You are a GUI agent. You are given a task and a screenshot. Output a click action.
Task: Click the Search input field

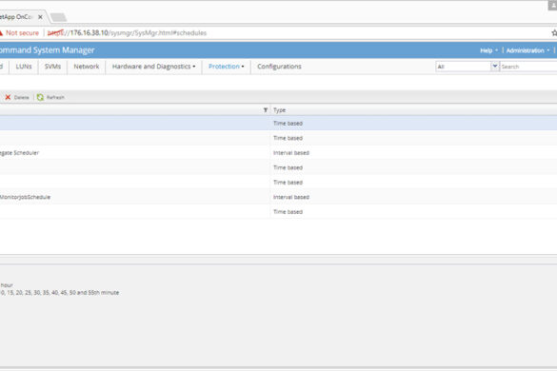528,67
